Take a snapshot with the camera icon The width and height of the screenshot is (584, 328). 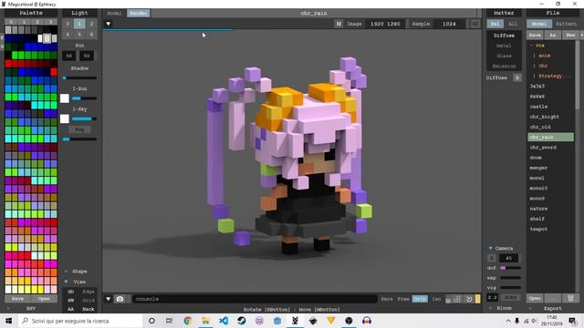(x=120, y=299)
